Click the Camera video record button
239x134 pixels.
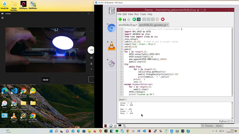pos(91,50)
